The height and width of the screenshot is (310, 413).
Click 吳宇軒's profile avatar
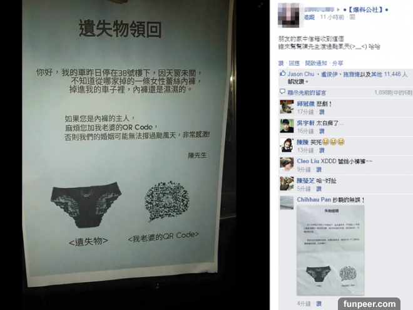[287, 126]
